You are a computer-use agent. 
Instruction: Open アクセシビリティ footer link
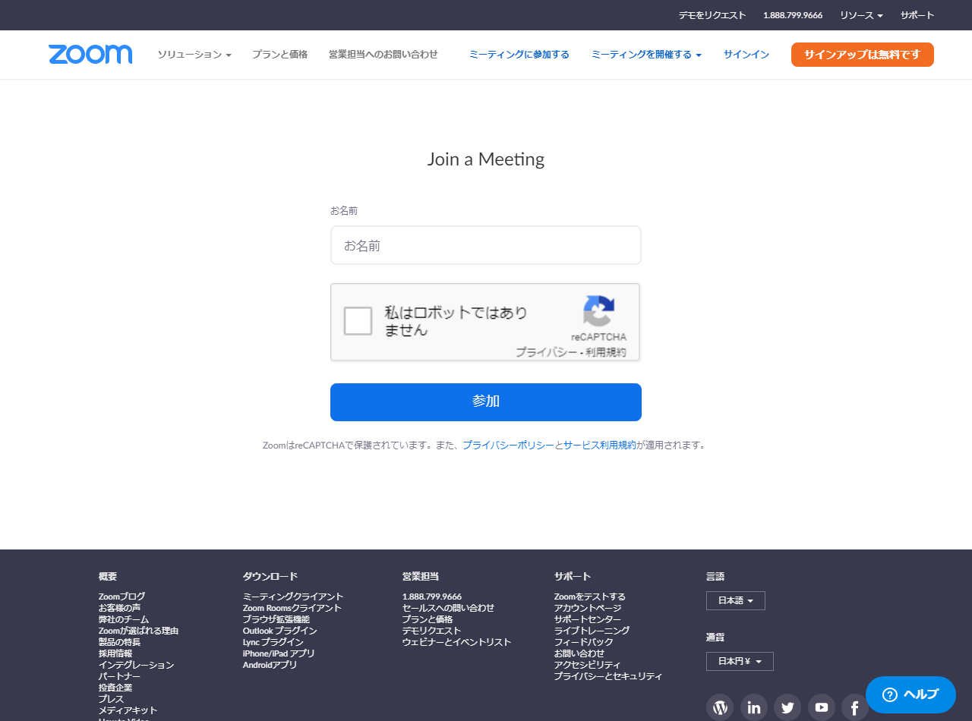coord(587,665)
